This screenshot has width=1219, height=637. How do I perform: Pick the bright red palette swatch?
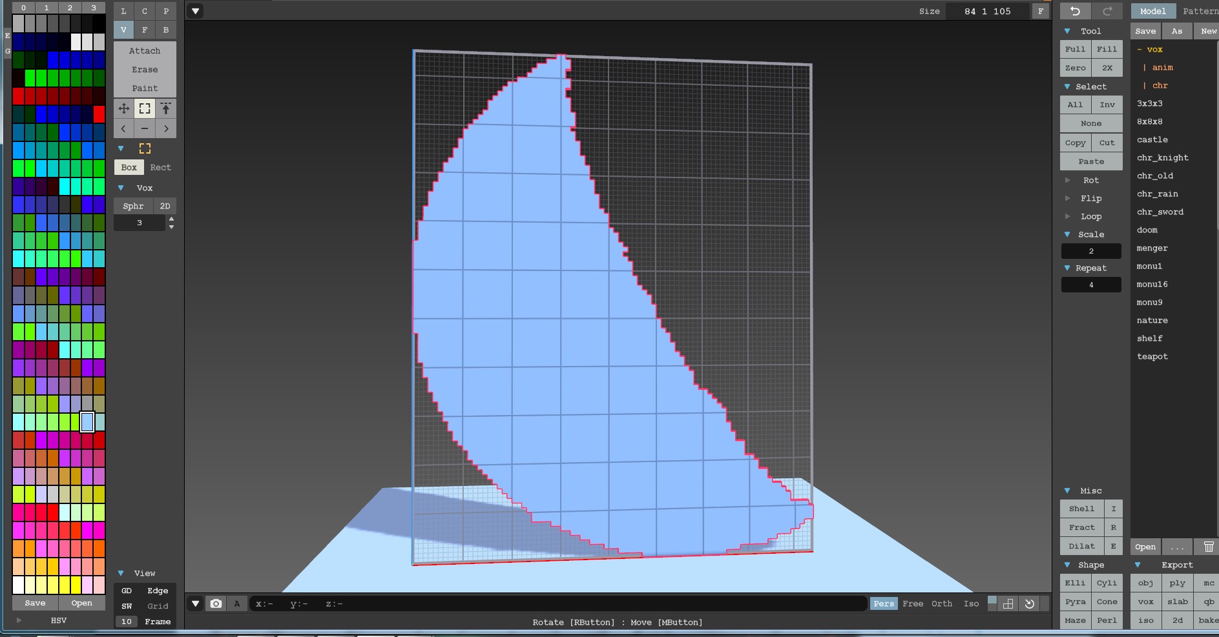[x=99, y=114]
